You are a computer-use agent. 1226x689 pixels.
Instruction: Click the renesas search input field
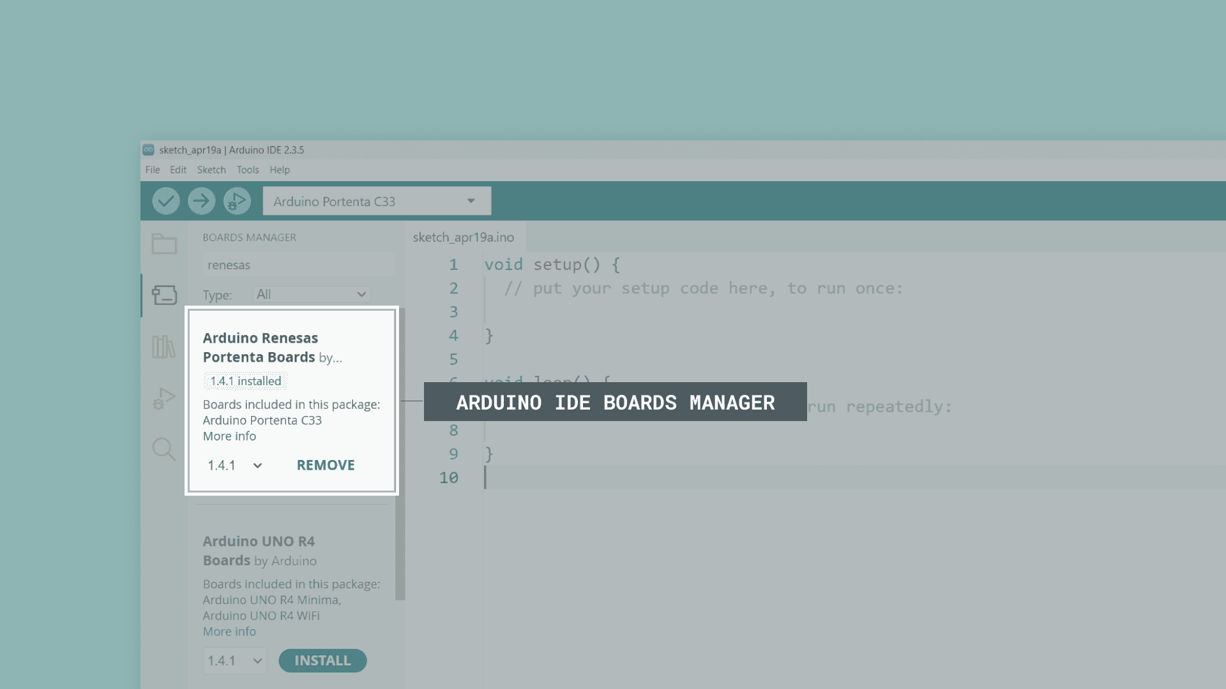coord(298,264)
